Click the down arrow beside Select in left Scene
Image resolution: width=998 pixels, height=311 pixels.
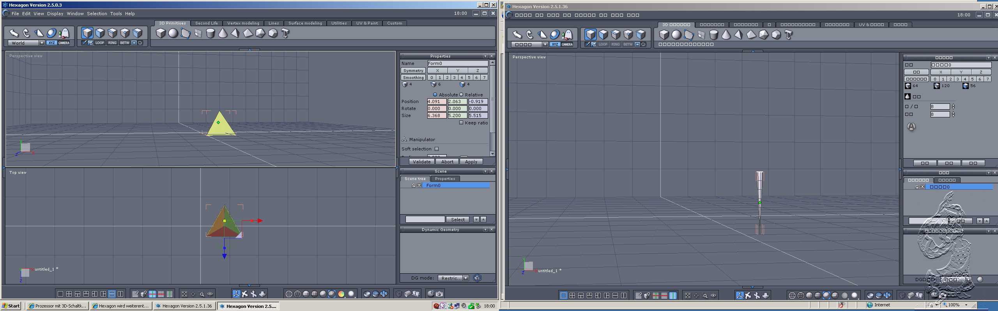point(476,219)
